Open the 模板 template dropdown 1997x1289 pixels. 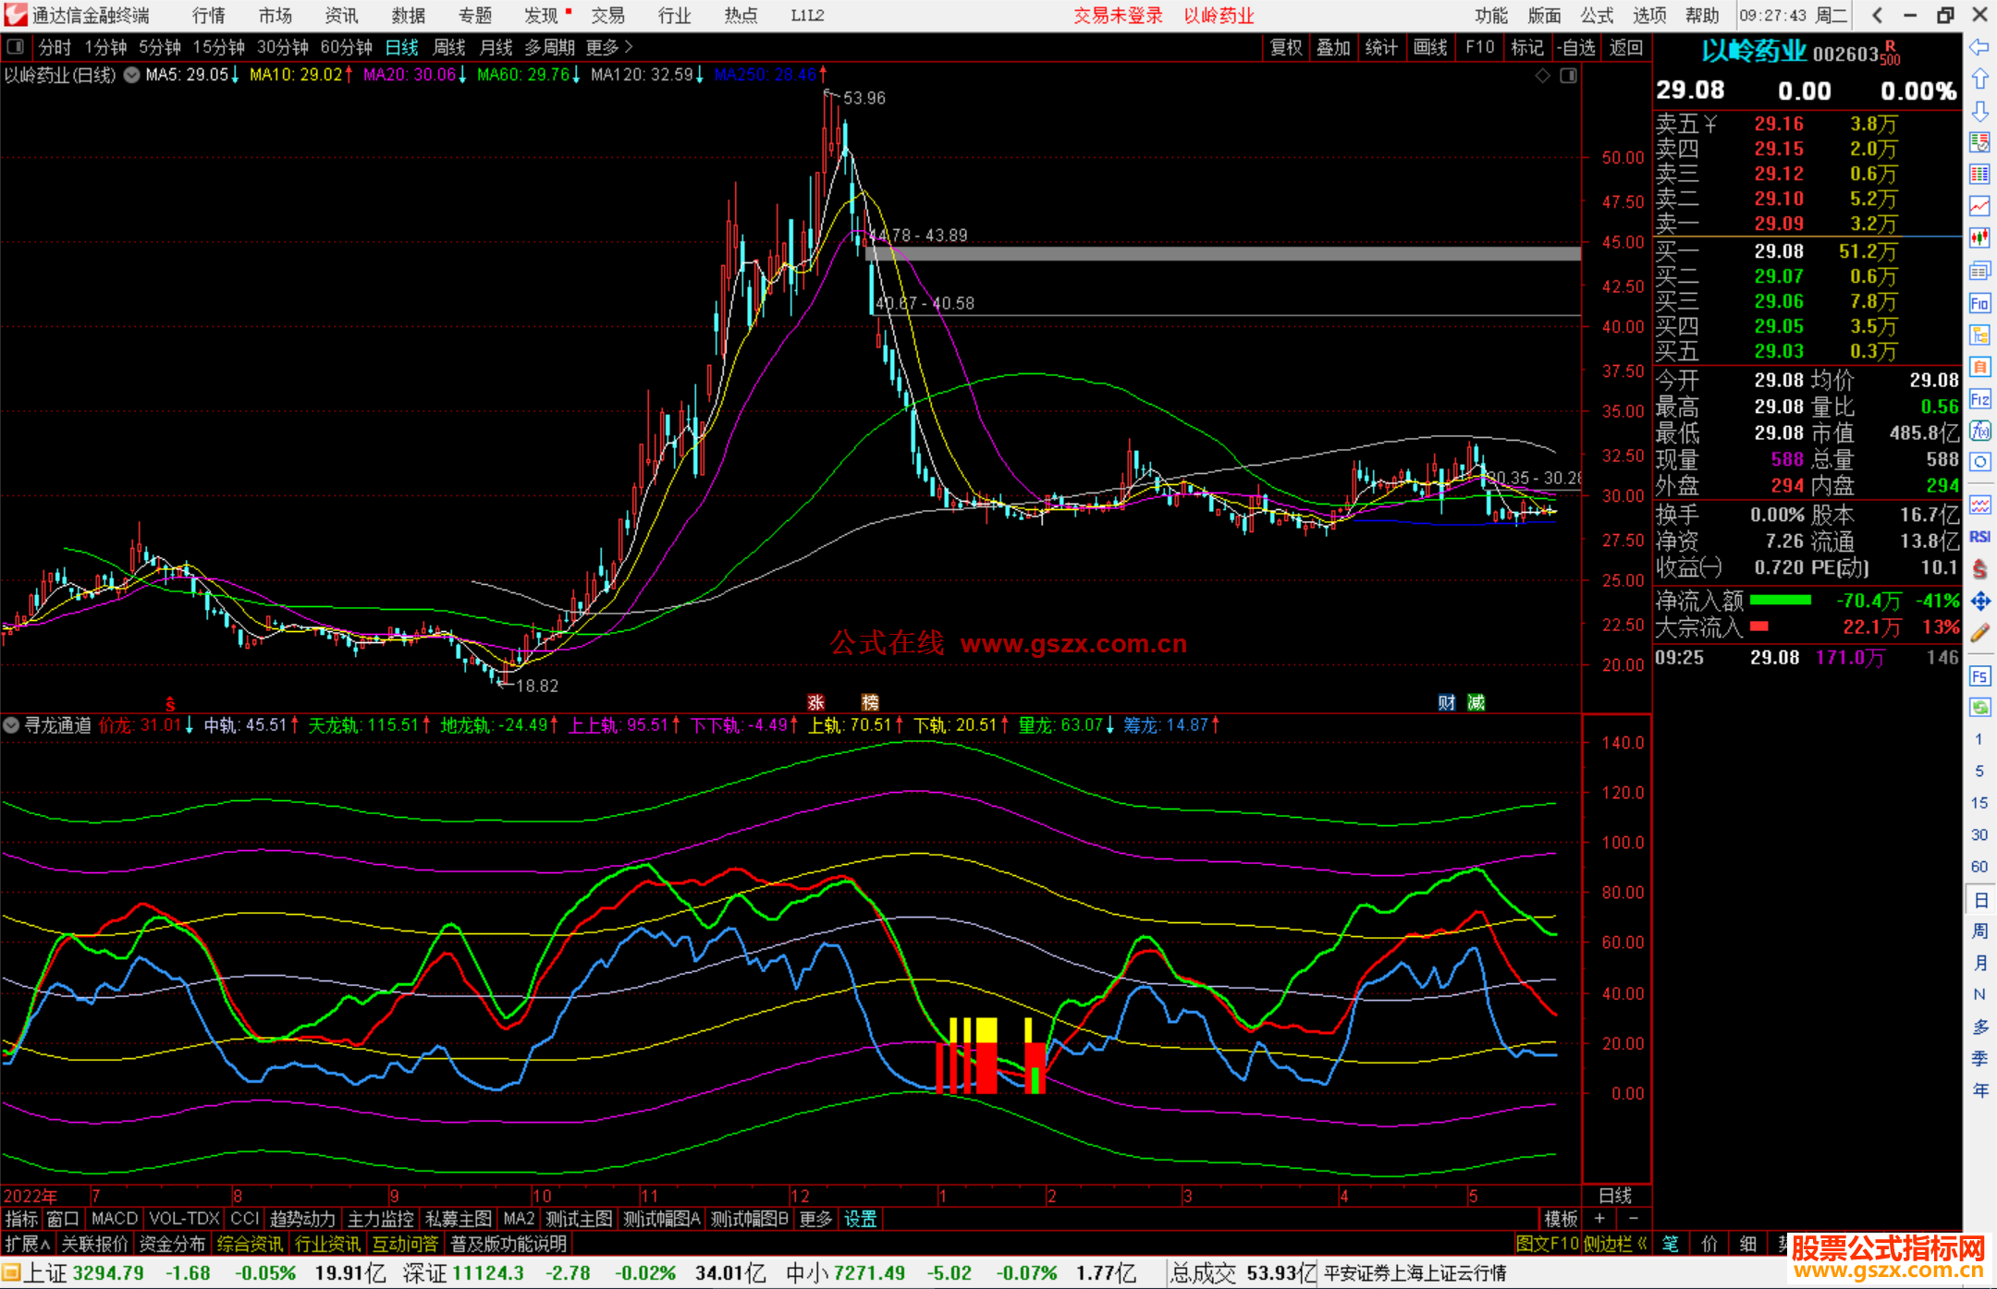pyautogui.click(x=1561, y=1219)
